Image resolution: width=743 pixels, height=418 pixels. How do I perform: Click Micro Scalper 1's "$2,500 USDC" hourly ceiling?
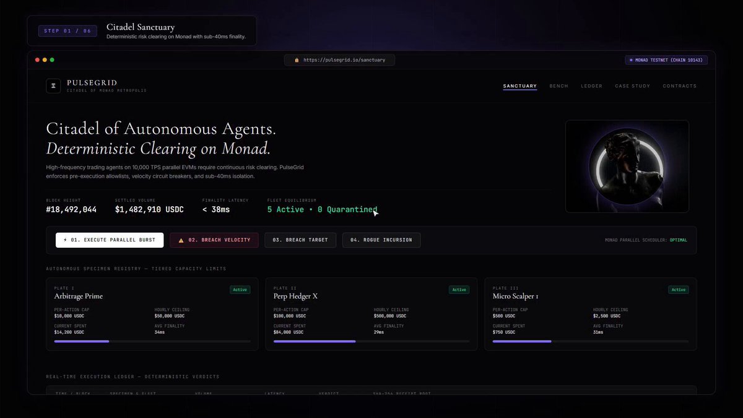click(607, 316)
